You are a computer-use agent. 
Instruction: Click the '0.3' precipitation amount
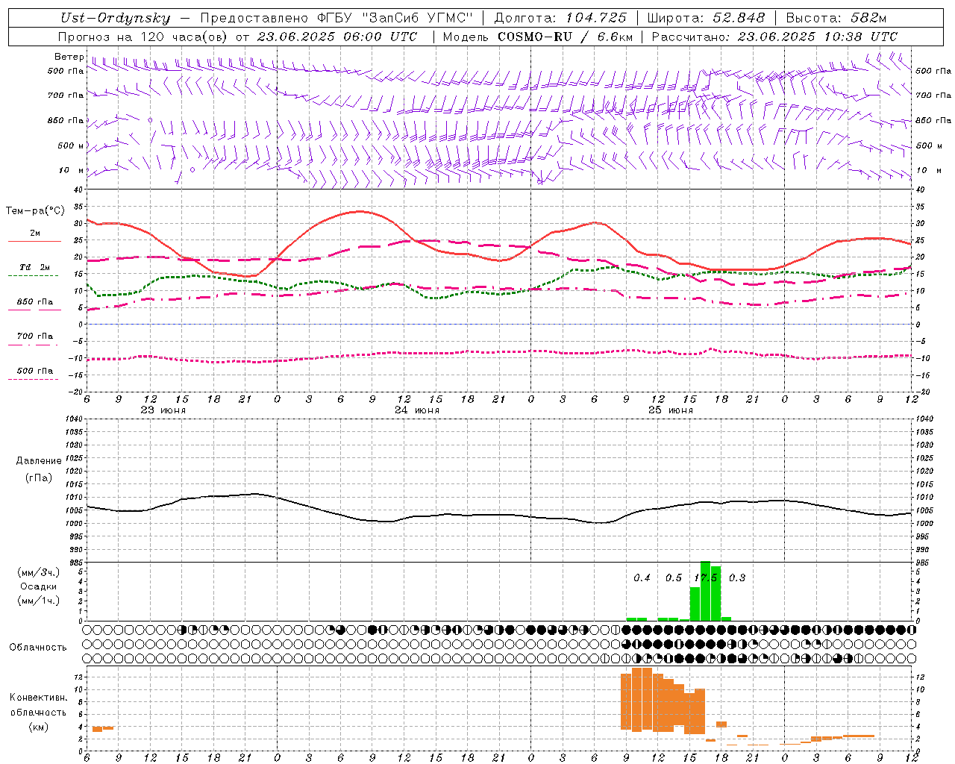(736, 578)
